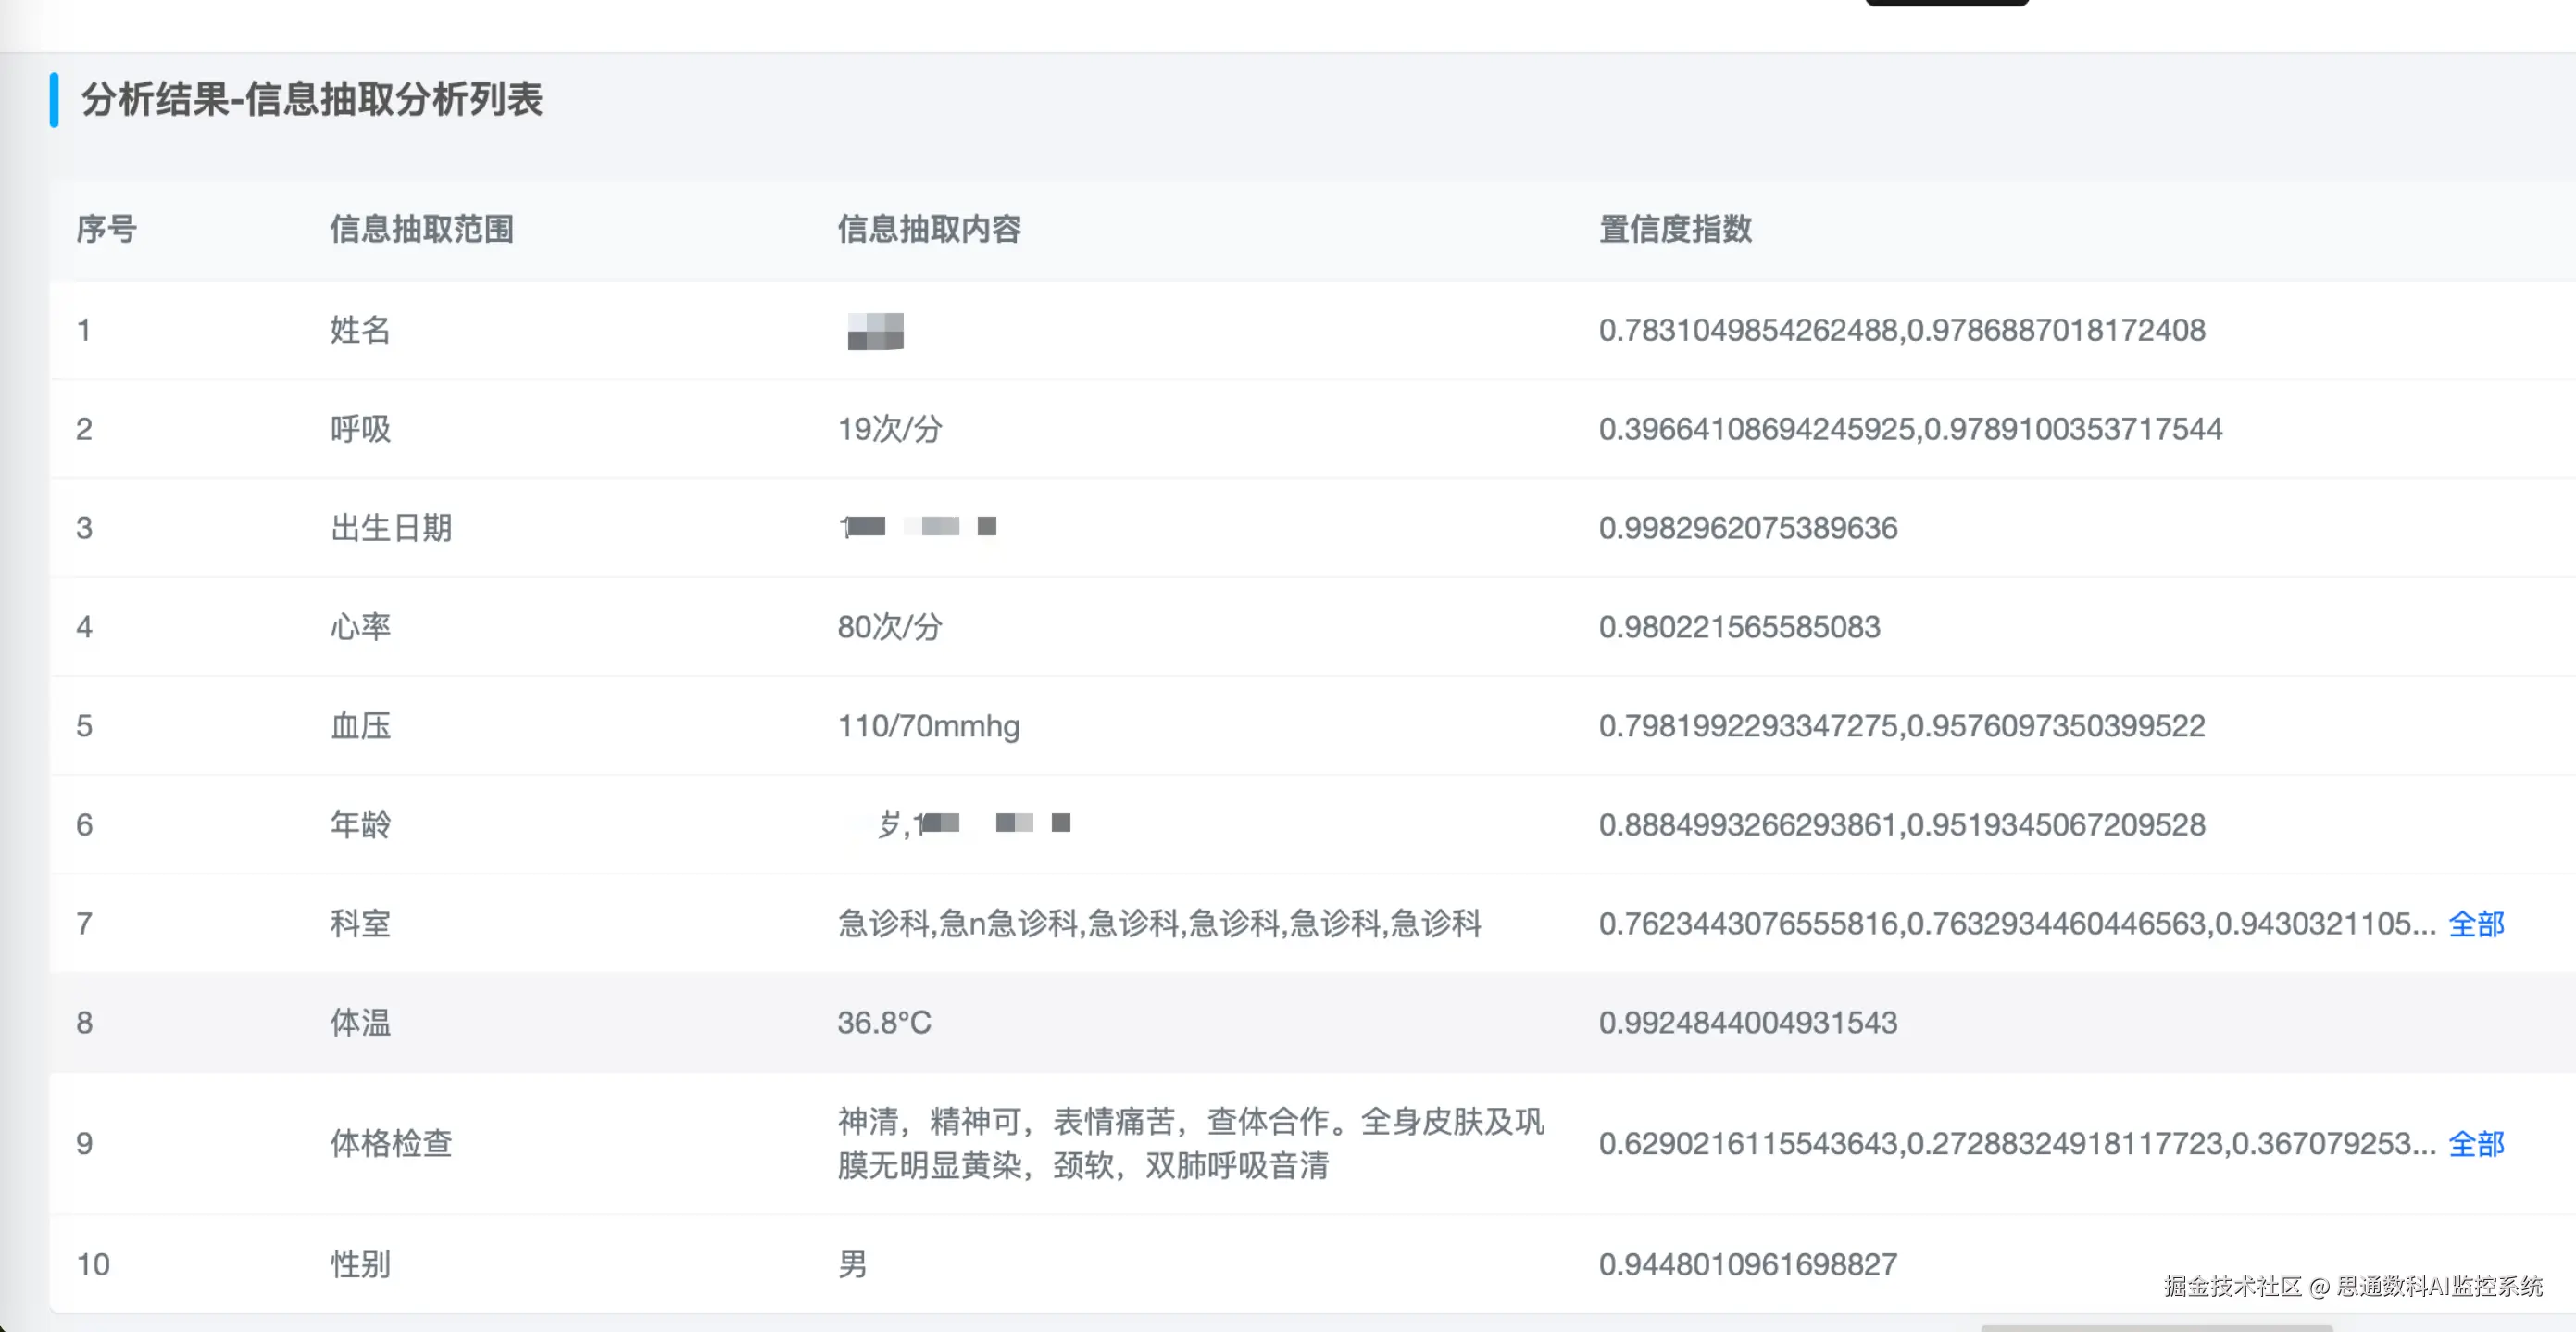The image size is (2576, 1332).
Task: Click the 年龄 row label
Action: [x=360, y=824]
